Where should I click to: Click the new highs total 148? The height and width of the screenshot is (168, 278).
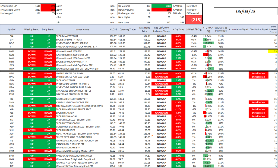point(182,17)
